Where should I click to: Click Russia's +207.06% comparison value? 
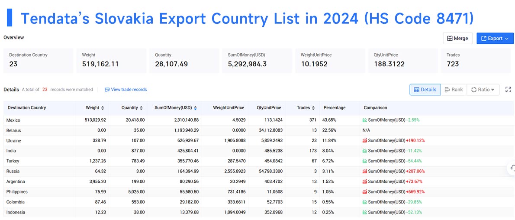point(415,171)
